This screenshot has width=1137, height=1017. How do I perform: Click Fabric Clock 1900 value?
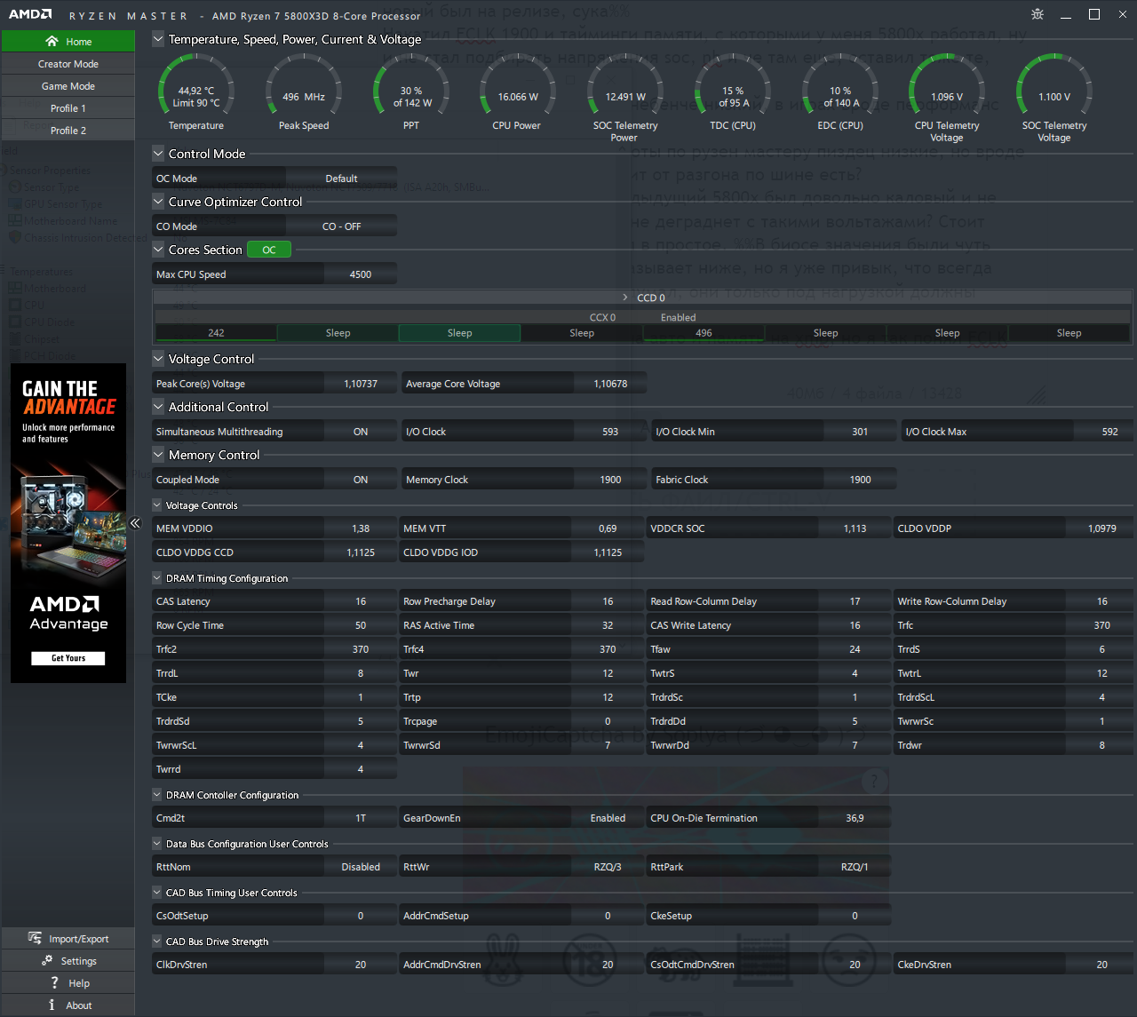[860, 480]
